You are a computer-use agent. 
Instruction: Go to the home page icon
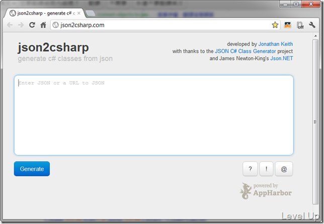[43, 25]
